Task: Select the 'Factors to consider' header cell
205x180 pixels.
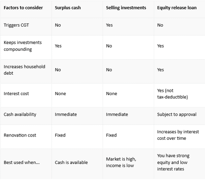Action: 23,8
